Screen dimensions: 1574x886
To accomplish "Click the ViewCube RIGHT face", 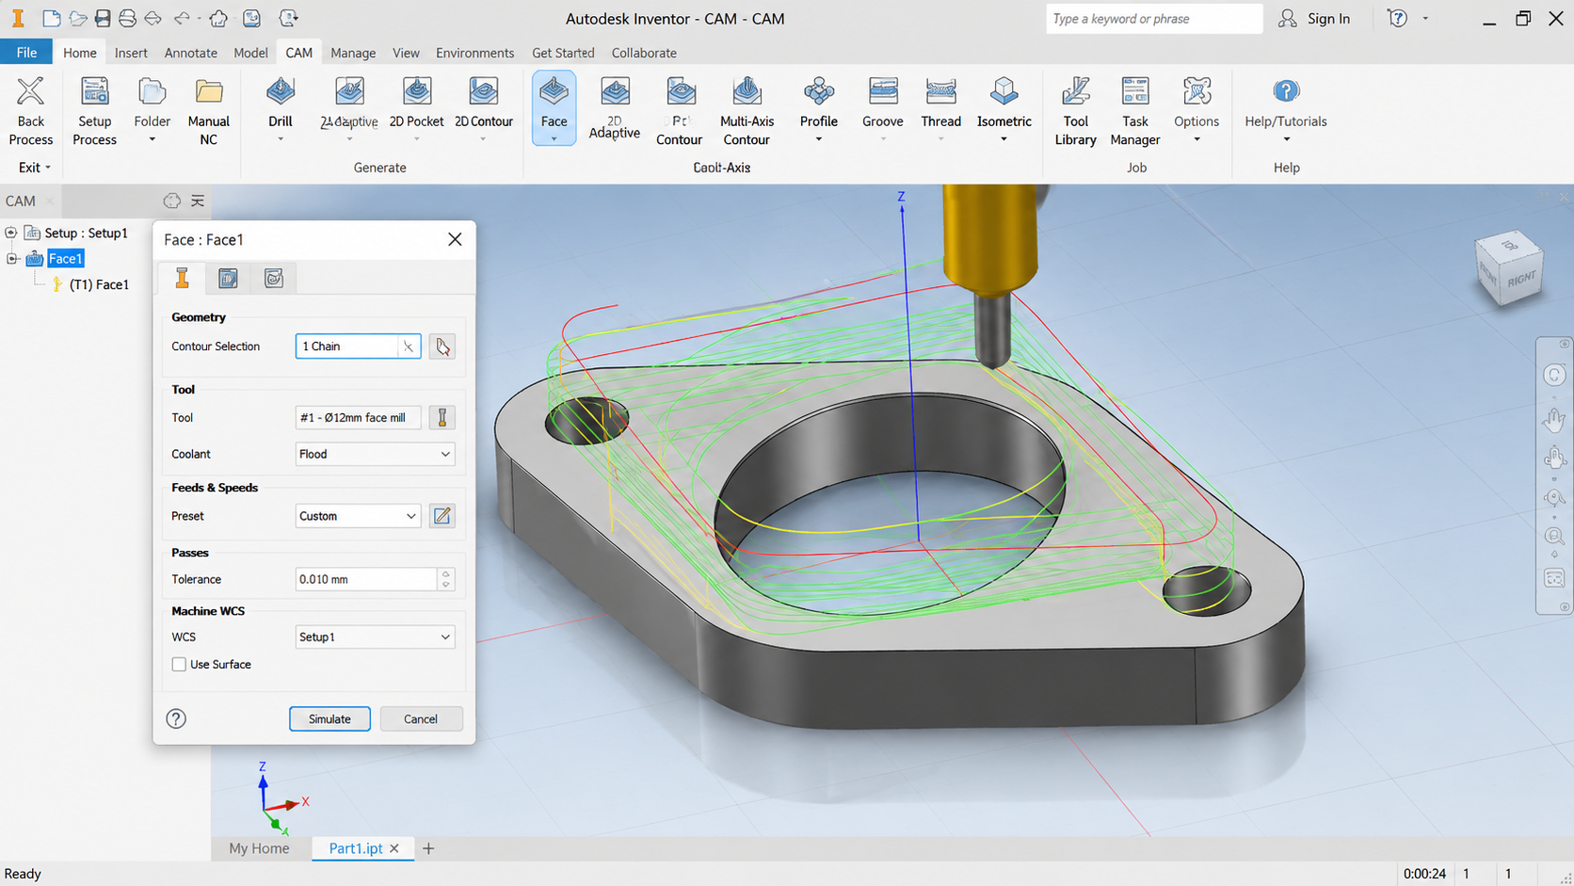I will pyautogui.click(x=1520, y=279).
